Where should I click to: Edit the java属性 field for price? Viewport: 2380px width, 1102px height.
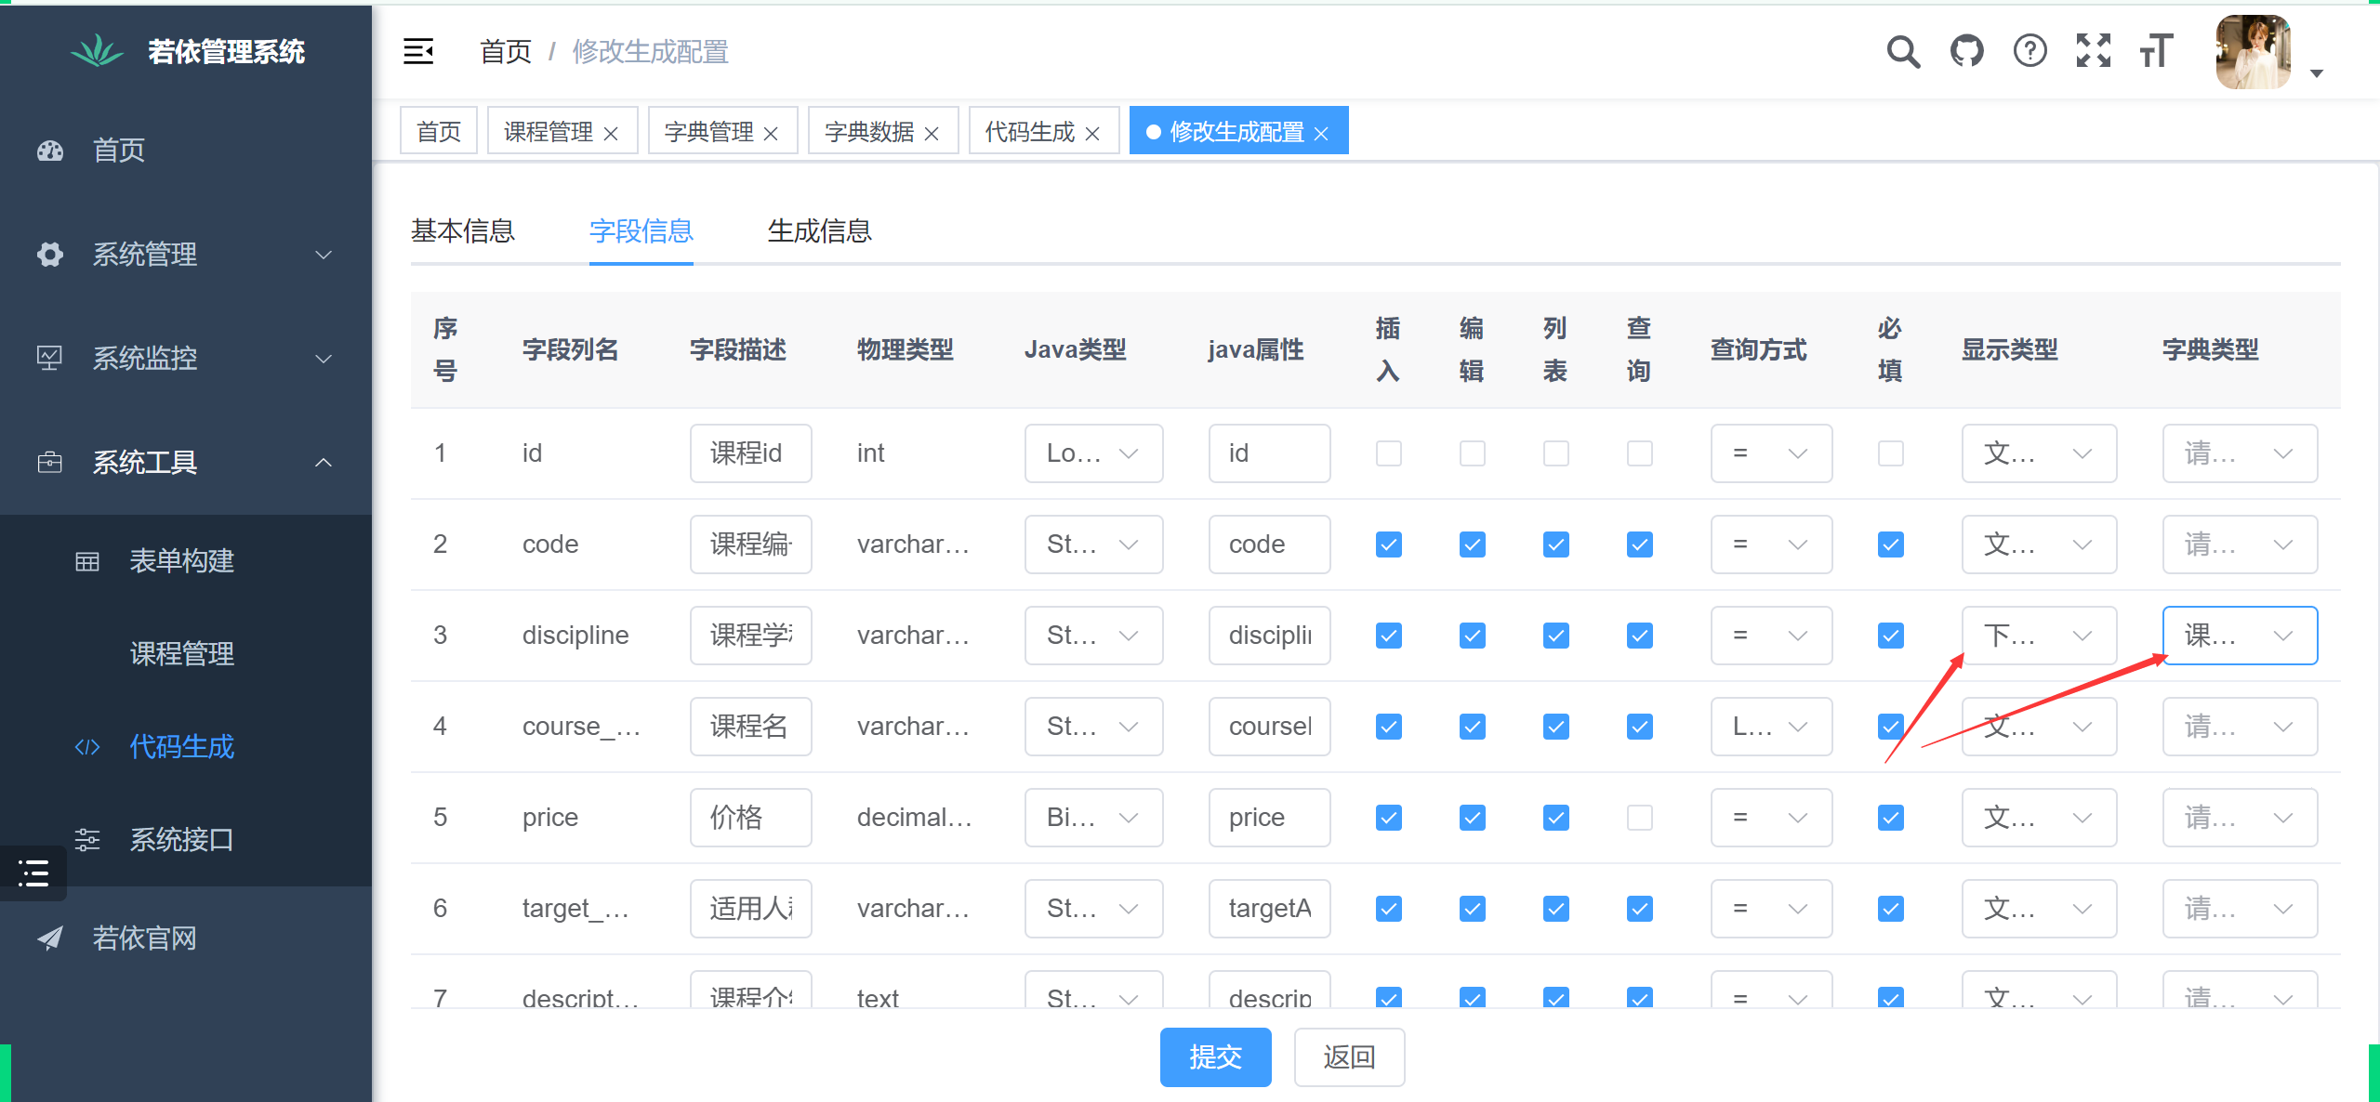(x=1269, y=818)
